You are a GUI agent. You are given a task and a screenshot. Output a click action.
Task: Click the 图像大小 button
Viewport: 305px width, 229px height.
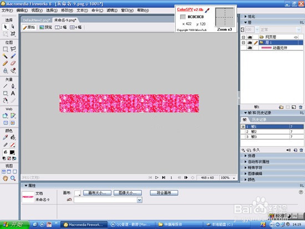click(128, 193)
